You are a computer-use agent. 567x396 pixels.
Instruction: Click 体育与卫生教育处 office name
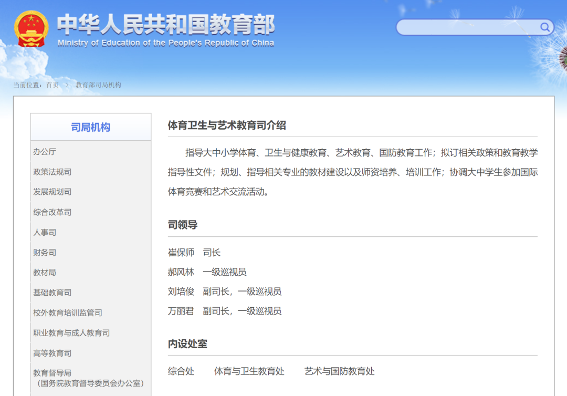pyautogui.click(x=249, y=371)
